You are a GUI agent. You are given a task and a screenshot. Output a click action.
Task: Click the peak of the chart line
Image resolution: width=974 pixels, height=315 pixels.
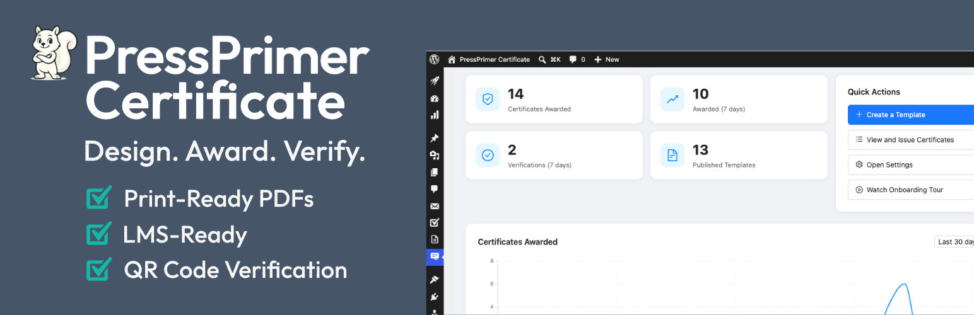tap(905, 284)
